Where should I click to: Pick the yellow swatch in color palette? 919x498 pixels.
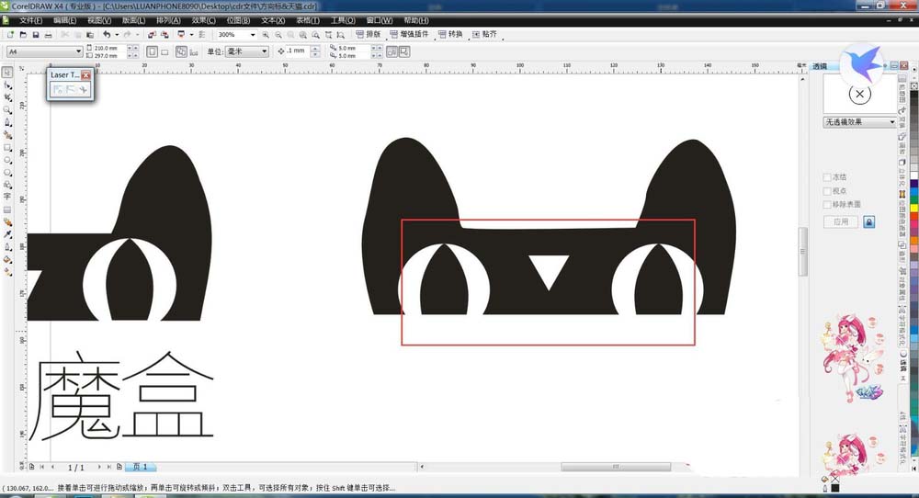(x=913, y=208)
